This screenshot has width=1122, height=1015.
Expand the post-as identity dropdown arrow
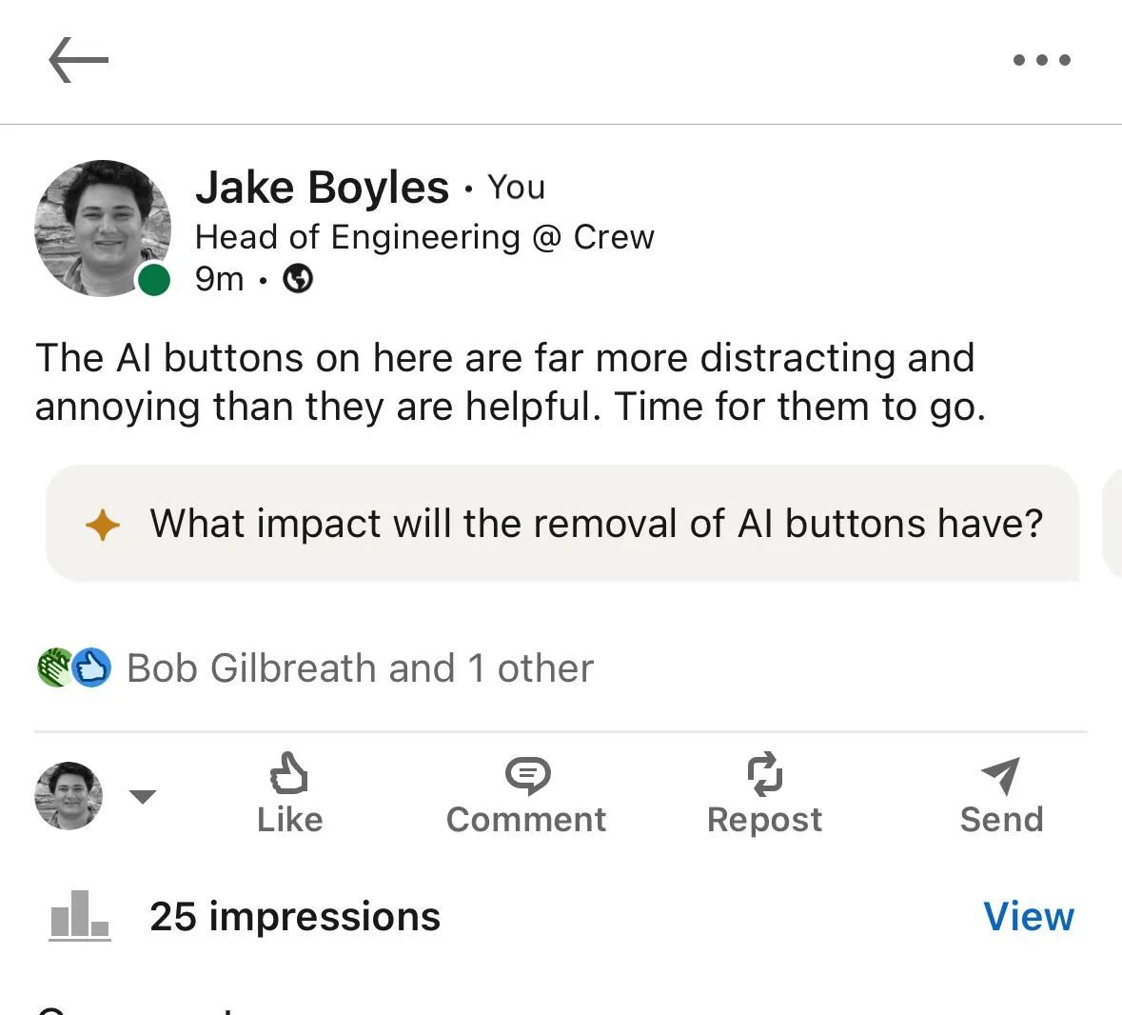(143, 797)
